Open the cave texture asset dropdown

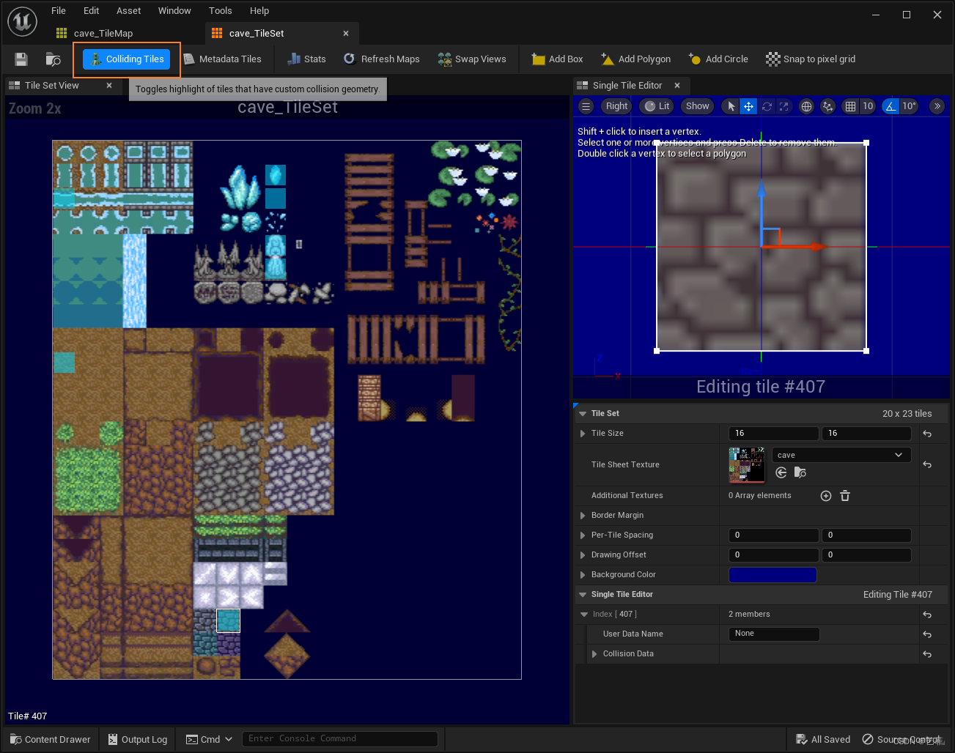[x=841, y=455]
